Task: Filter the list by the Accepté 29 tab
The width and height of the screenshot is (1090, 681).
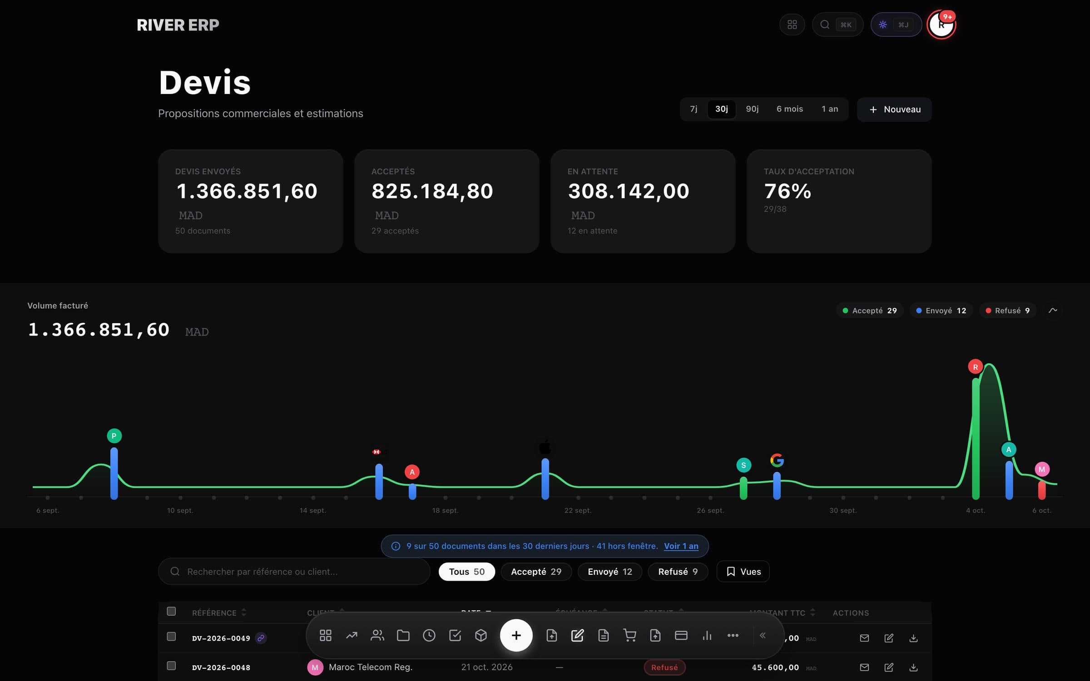Action: 536,572
